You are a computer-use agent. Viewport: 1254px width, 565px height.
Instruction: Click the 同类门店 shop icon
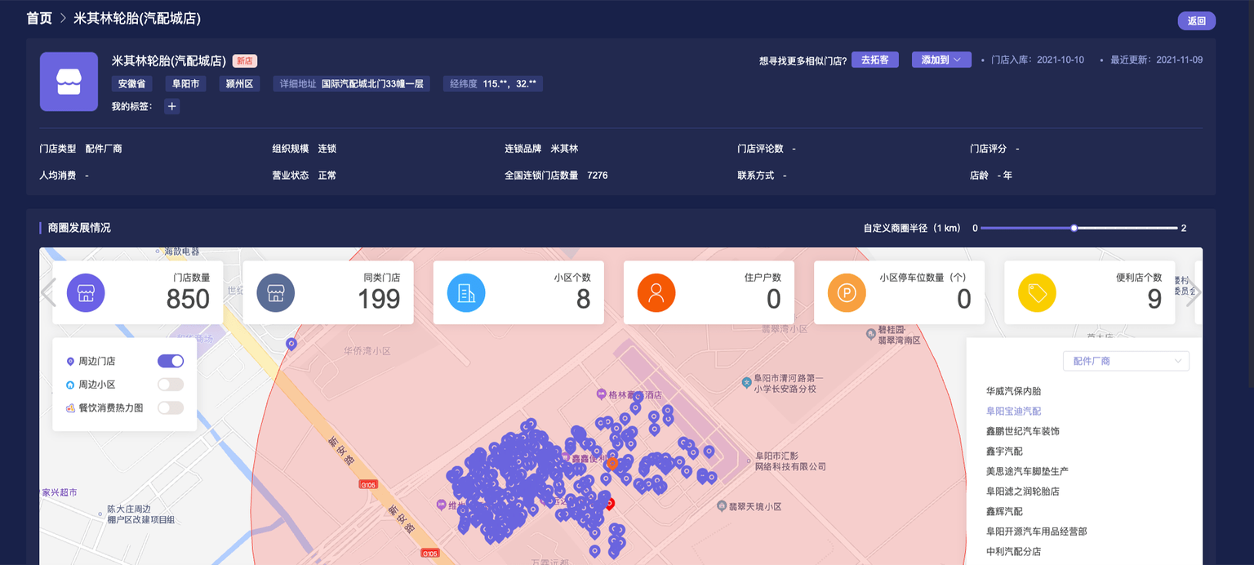pos(276,292)
